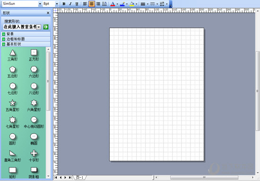Open the shape search history dropdown
This screenshot has height=181, width=260.
(39, 27)
